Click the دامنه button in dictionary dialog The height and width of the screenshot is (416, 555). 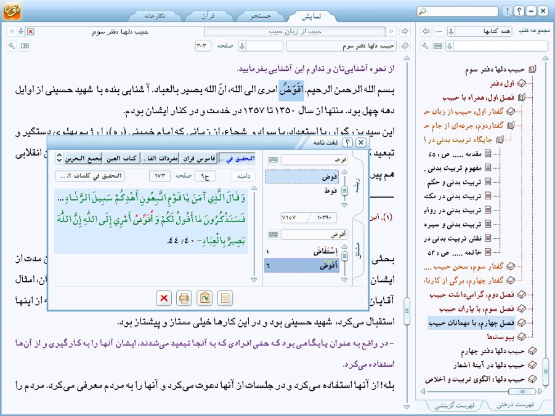[x=243, y=176]
